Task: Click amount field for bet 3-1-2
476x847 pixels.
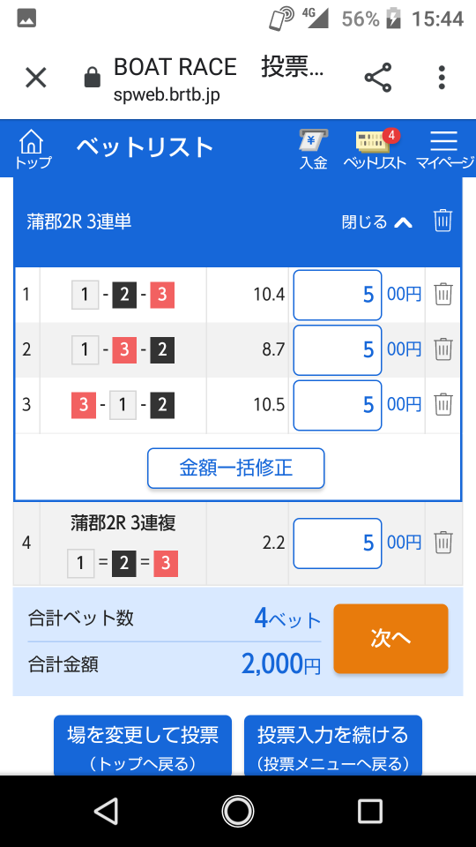Action: 338,405
